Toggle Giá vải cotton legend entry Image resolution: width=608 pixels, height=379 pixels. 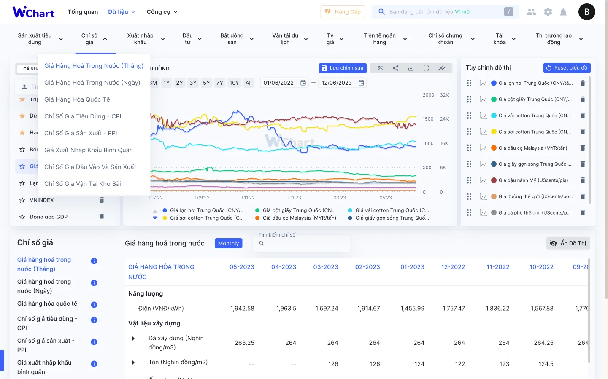pos(389,210)
